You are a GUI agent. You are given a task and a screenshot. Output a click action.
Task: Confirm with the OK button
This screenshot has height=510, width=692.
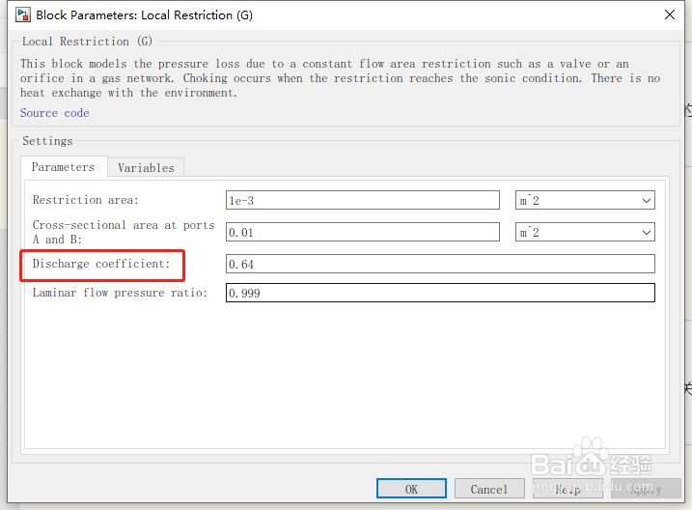pyautogui.click(x=411, y=489)
